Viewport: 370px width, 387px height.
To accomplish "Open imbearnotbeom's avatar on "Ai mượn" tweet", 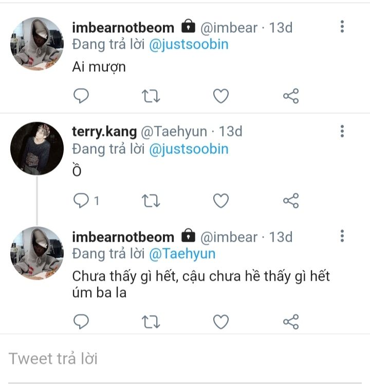I will (x=37, y=44).
